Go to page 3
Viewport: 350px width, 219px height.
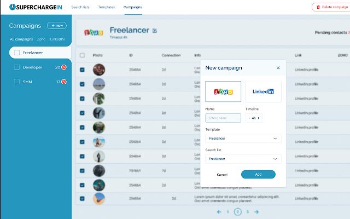tap(247, 212)
